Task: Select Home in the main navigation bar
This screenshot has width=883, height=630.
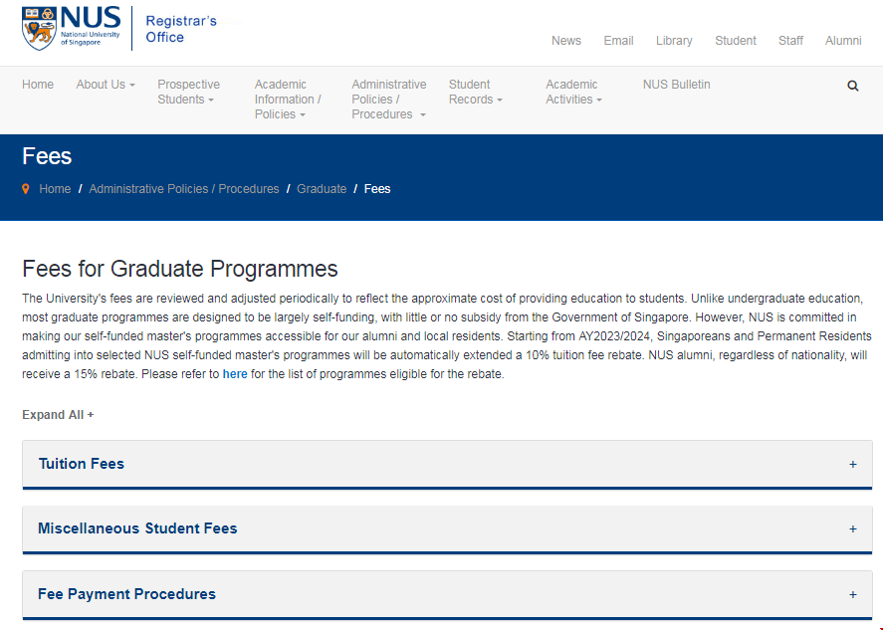Action: click(x=38, y=85)
